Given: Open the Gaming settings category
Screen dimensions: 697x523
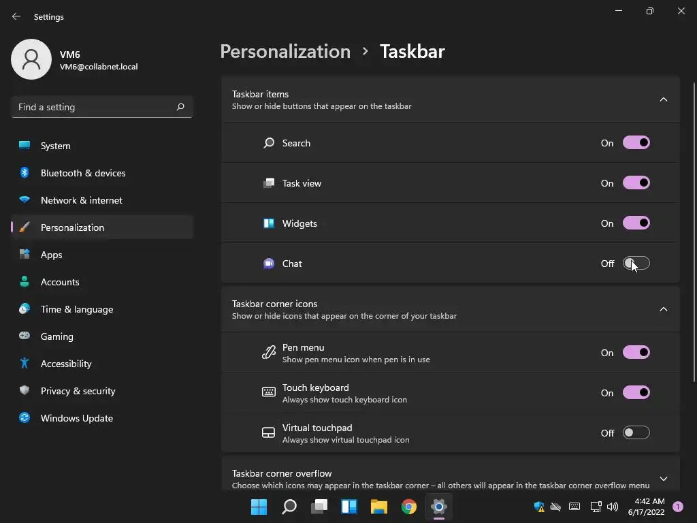Looking at the screenshot, I should coord(102,336).
